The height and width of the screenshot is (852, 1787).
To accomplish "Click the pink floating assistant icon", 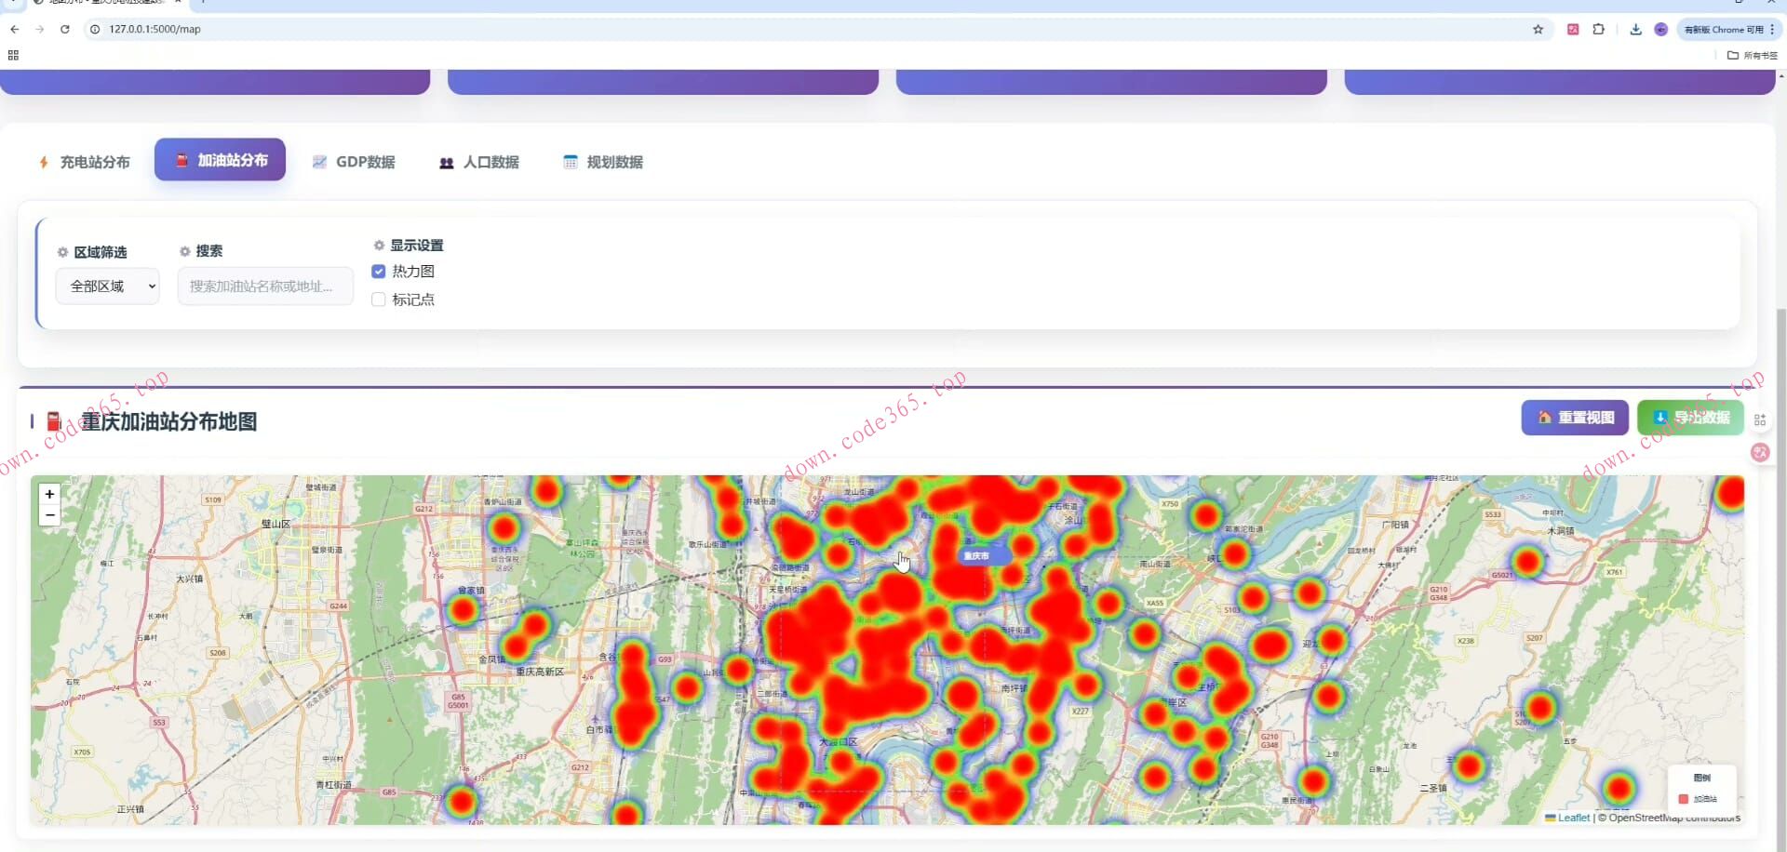I will click(1759, 452).
